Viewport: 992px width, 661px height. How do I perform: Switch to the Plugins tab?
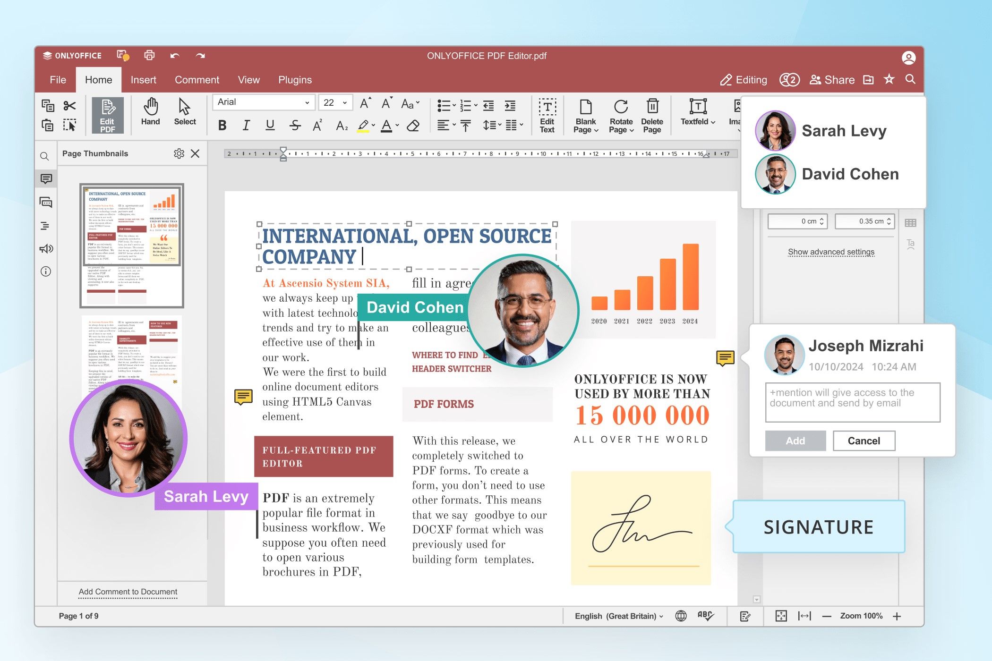click(295, 80)
